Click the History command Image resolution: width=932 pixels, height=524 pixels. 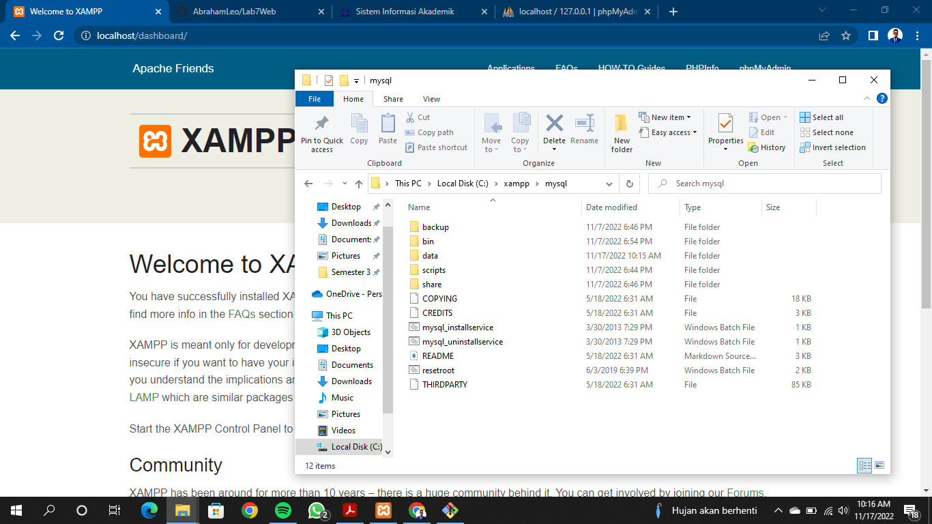767,147
